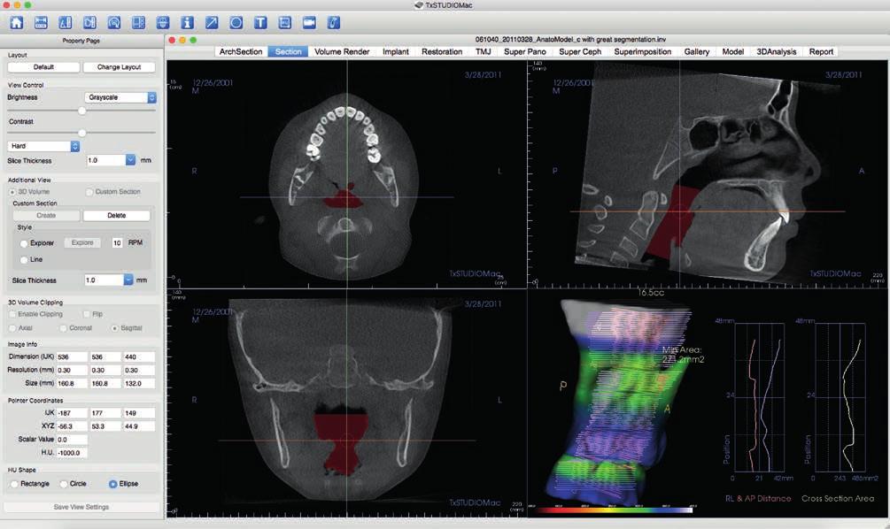Click the color scale bar under the airway
Screen dimensions: 890x529
615,510
